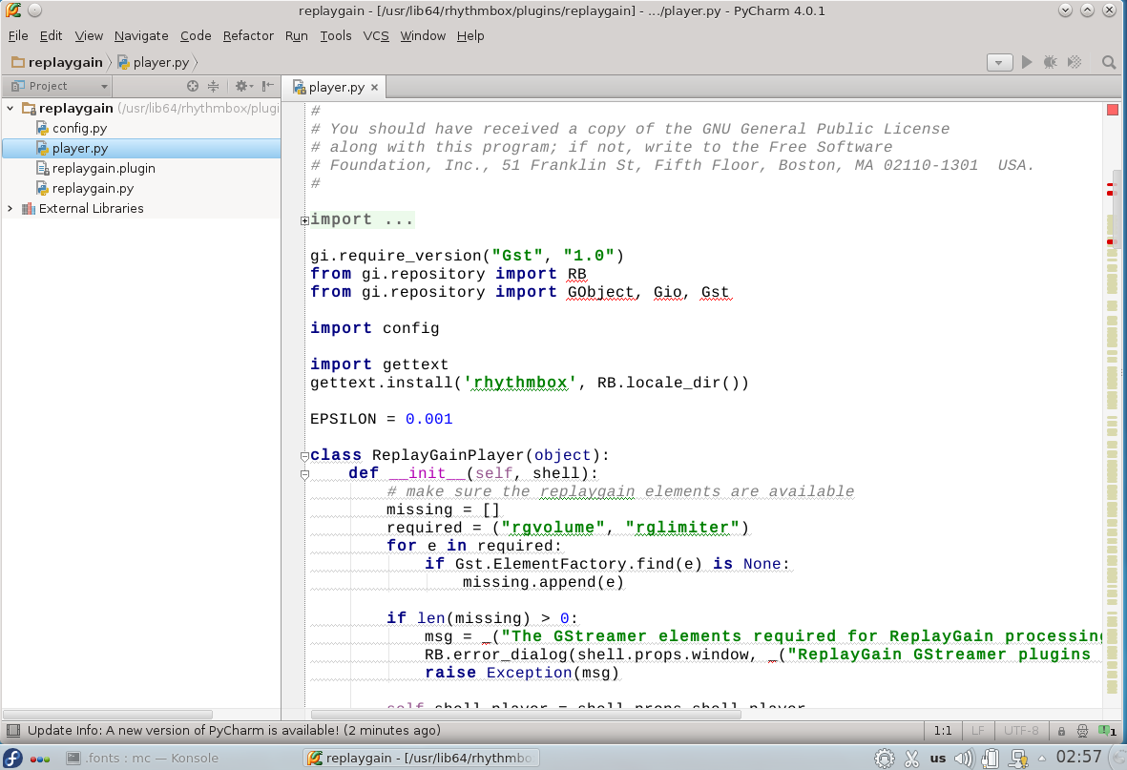Click the Debug bug icon in toolbar

[x=1050, y=63]
